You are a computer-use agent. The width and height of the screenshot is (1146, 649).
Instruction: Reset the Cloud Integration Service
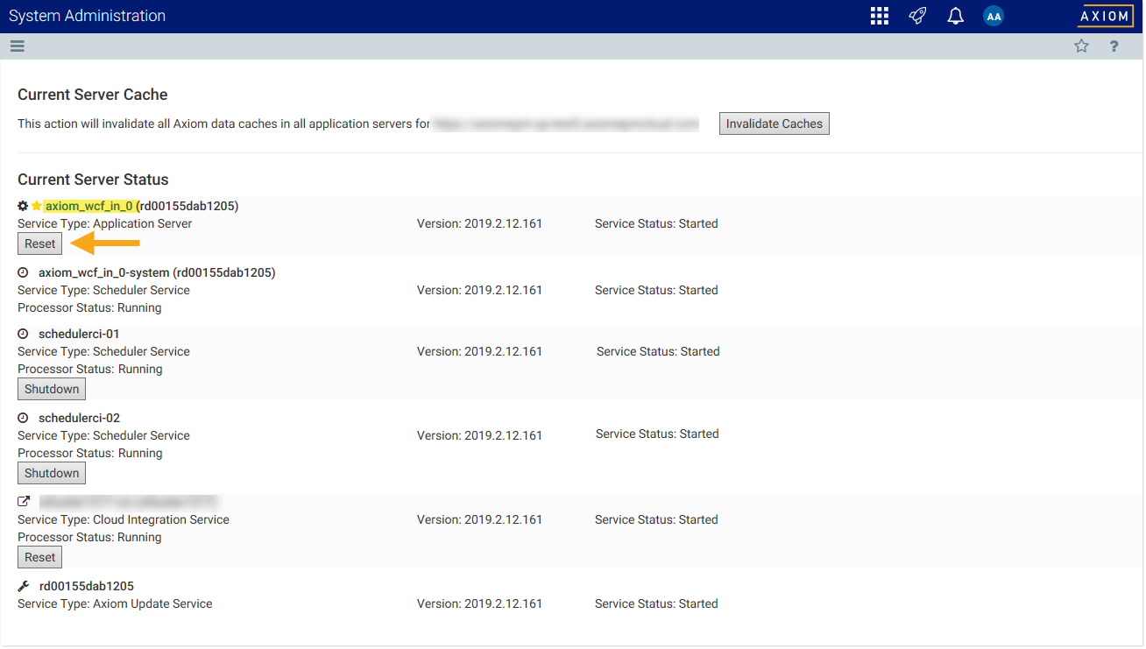[x=39, y=557]
